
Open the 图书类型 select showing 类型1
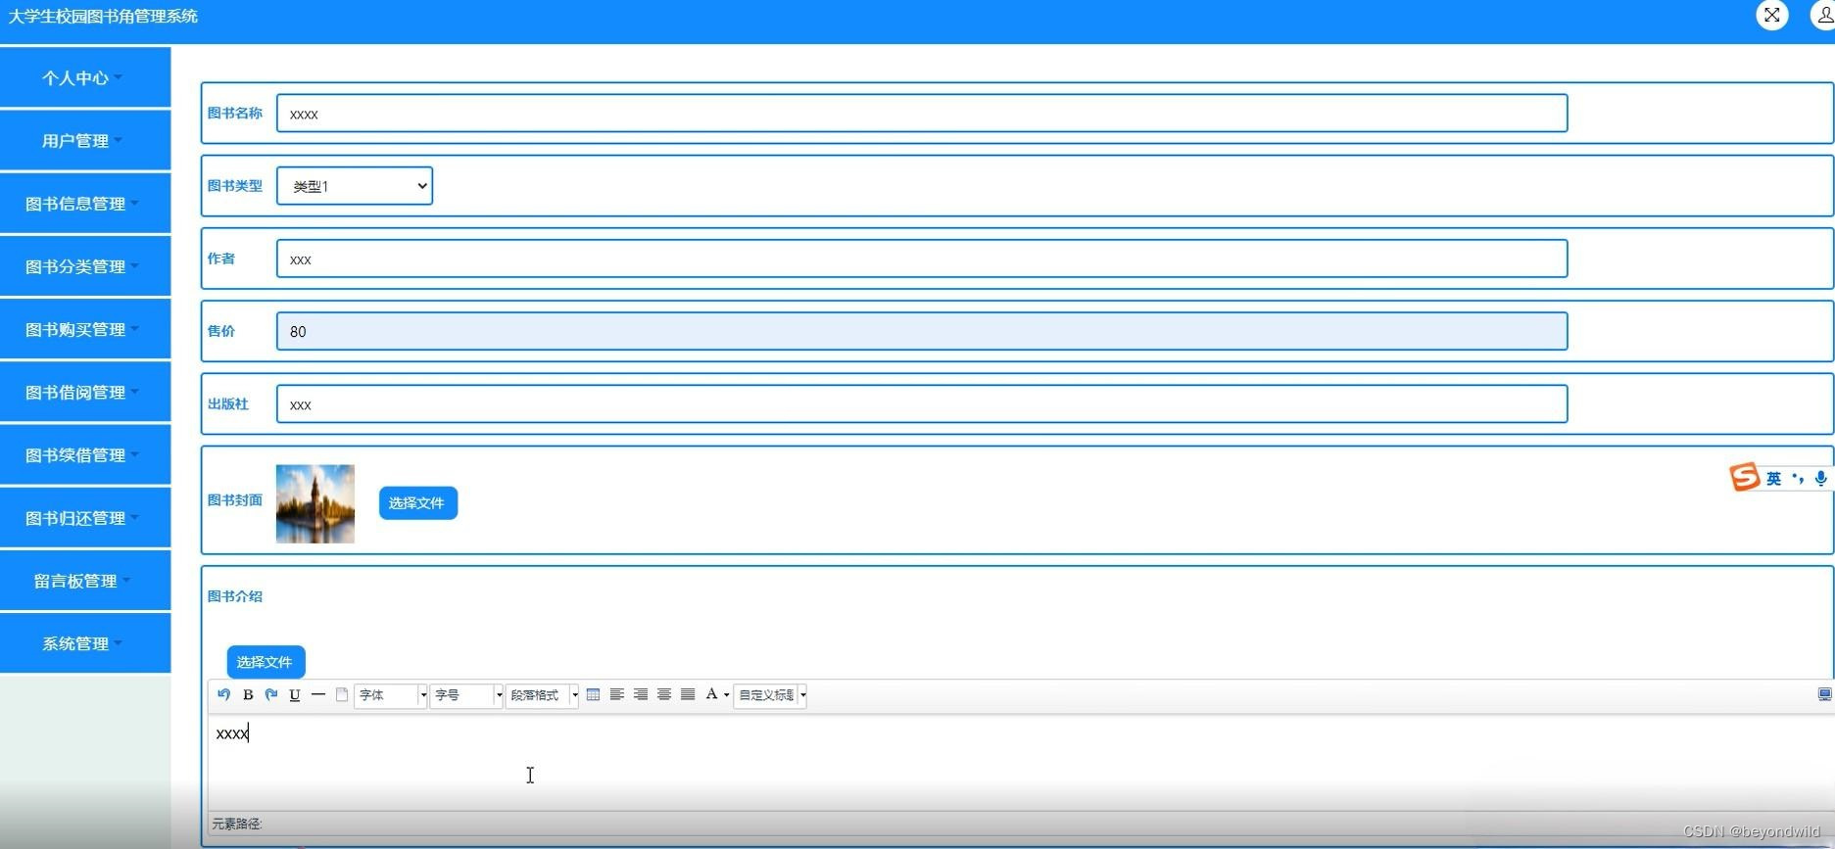pyautogui.click(x=355, y=186)
